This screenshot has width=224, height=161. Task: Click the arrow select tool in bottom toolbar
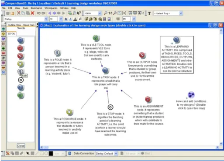tap(28, 153)
